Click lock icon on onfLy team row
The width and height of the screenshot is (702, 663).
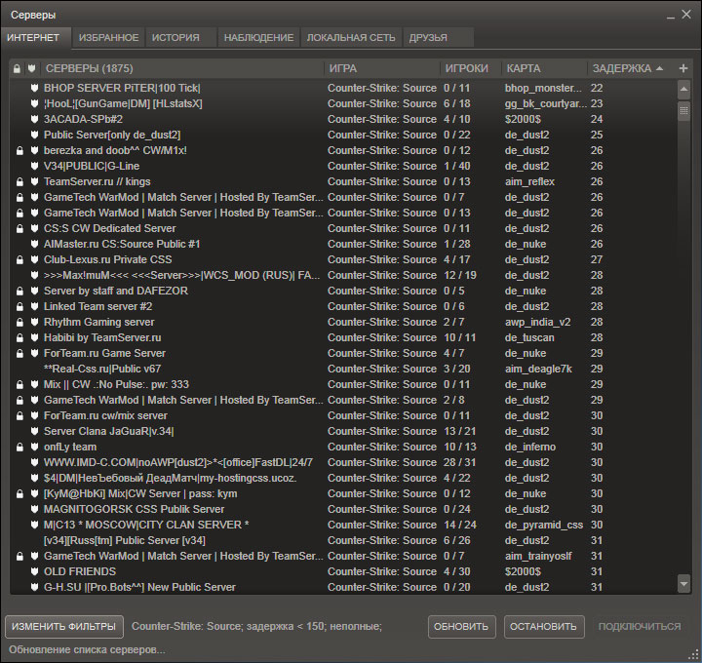point(19,447)
